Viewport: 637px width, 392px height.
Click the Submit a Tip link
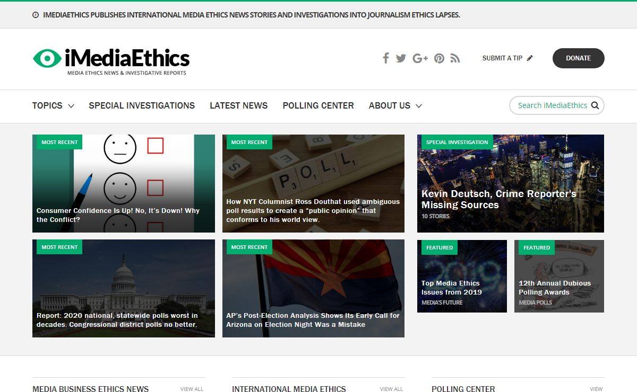point(502,58)
